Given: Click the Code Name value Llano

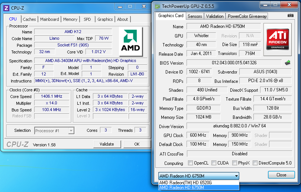Looking at the screenshot, I should (x=54, y=38).
